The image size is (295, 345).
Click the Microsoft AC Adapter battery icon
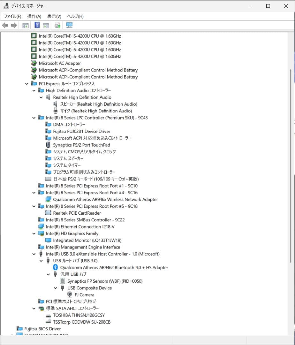coord(34,63)
